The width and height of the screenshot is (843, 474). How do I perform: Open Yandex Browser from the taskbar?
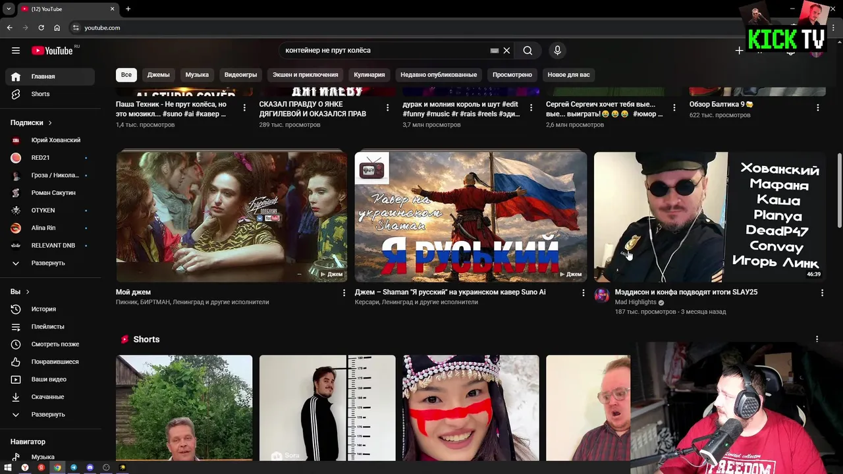[25, 467]
